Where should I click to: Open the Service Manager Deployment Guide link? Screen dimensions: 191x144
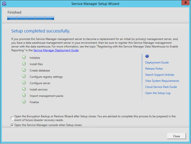[x=56, y=50]
